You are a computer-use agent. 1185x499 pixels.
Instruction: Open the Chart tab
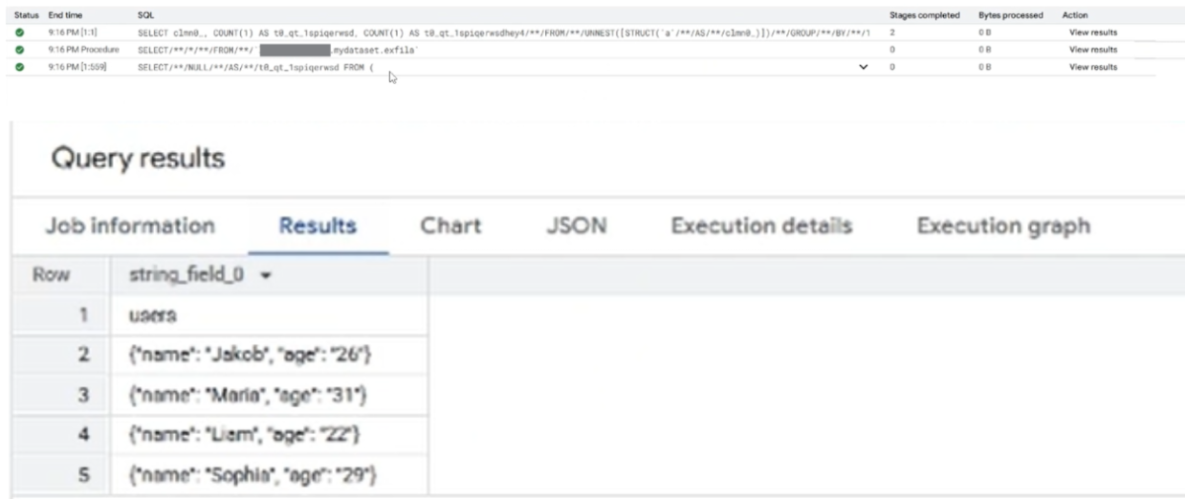pyautogui.click(x=450, y=225)
